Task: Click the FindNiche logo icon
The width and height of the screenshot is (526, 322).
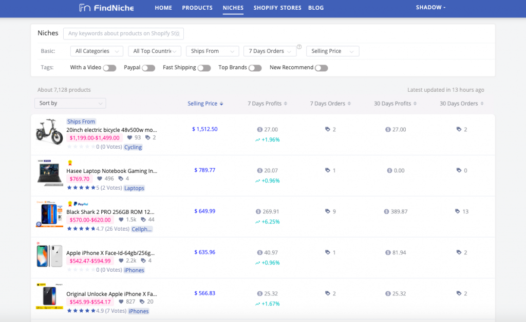Action: click(x=85, y=8)
